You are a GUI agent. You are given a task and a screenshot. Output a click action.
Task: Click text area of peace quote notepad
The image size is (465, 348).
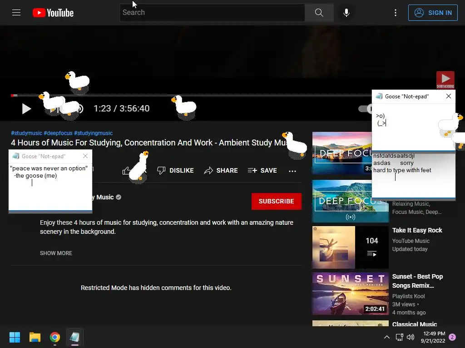click(x=50, y=186)
